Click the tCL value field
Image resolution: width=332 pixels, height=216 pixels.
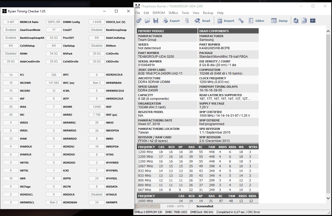click(x=11, y=75)
